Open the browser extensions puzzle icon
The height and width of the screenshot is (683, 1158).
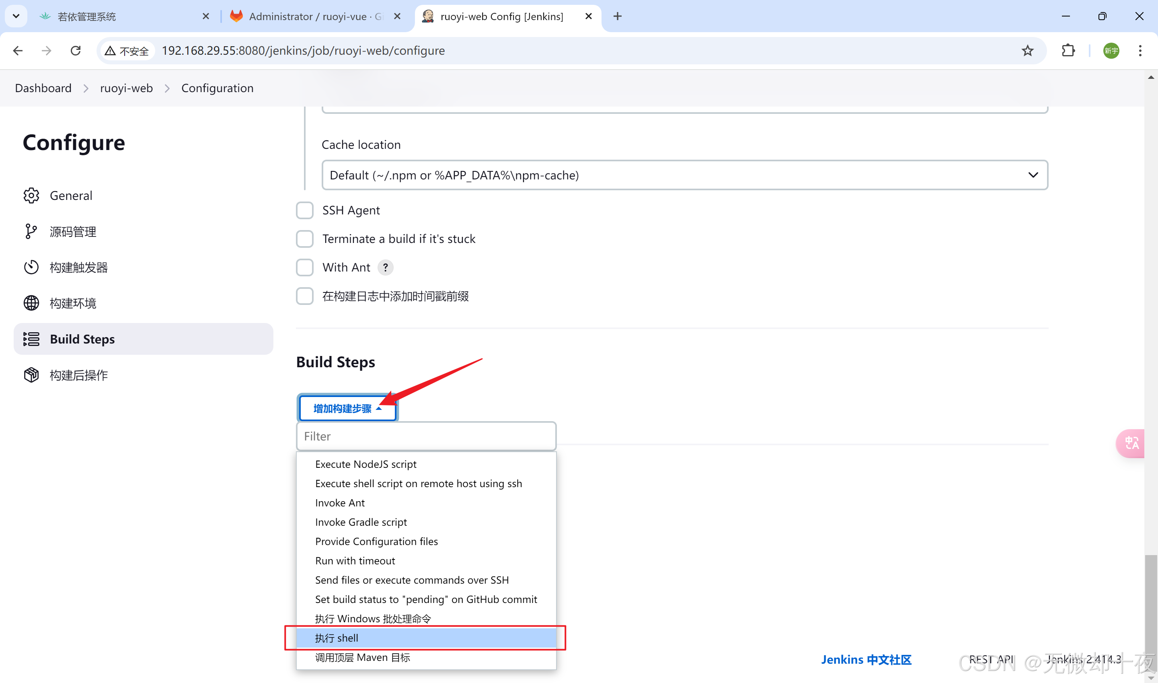(1068, 51)
